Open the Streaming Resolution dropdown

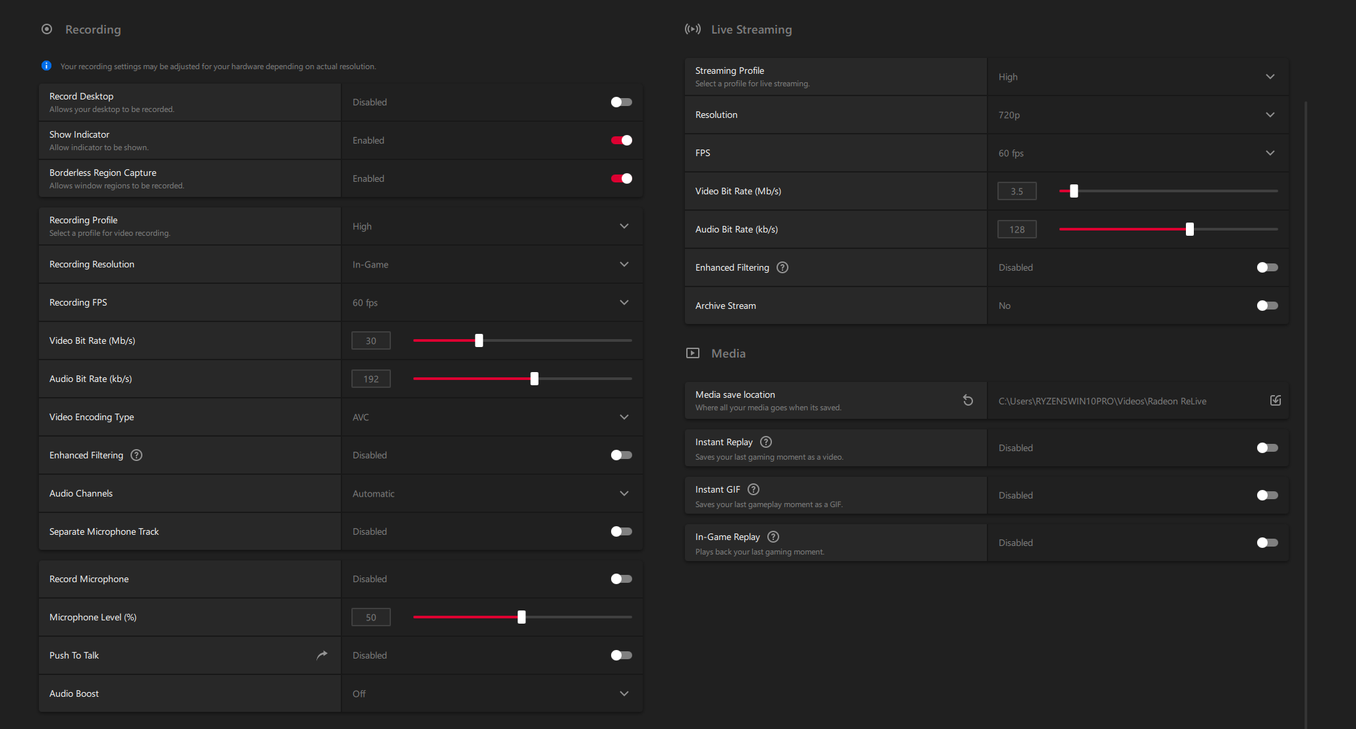click(x=1138, y=115)
